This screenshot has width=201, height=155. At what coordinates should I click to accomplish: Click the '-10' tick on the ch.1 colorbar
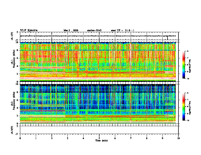pos(188,79)
